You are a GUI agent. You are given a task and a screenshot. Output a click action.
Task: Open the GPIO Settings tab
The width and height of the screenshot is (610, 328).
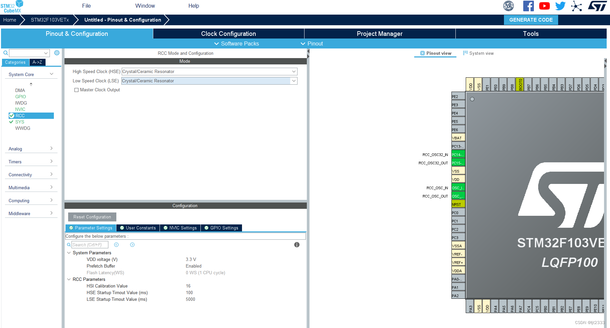tap(221, 228)
